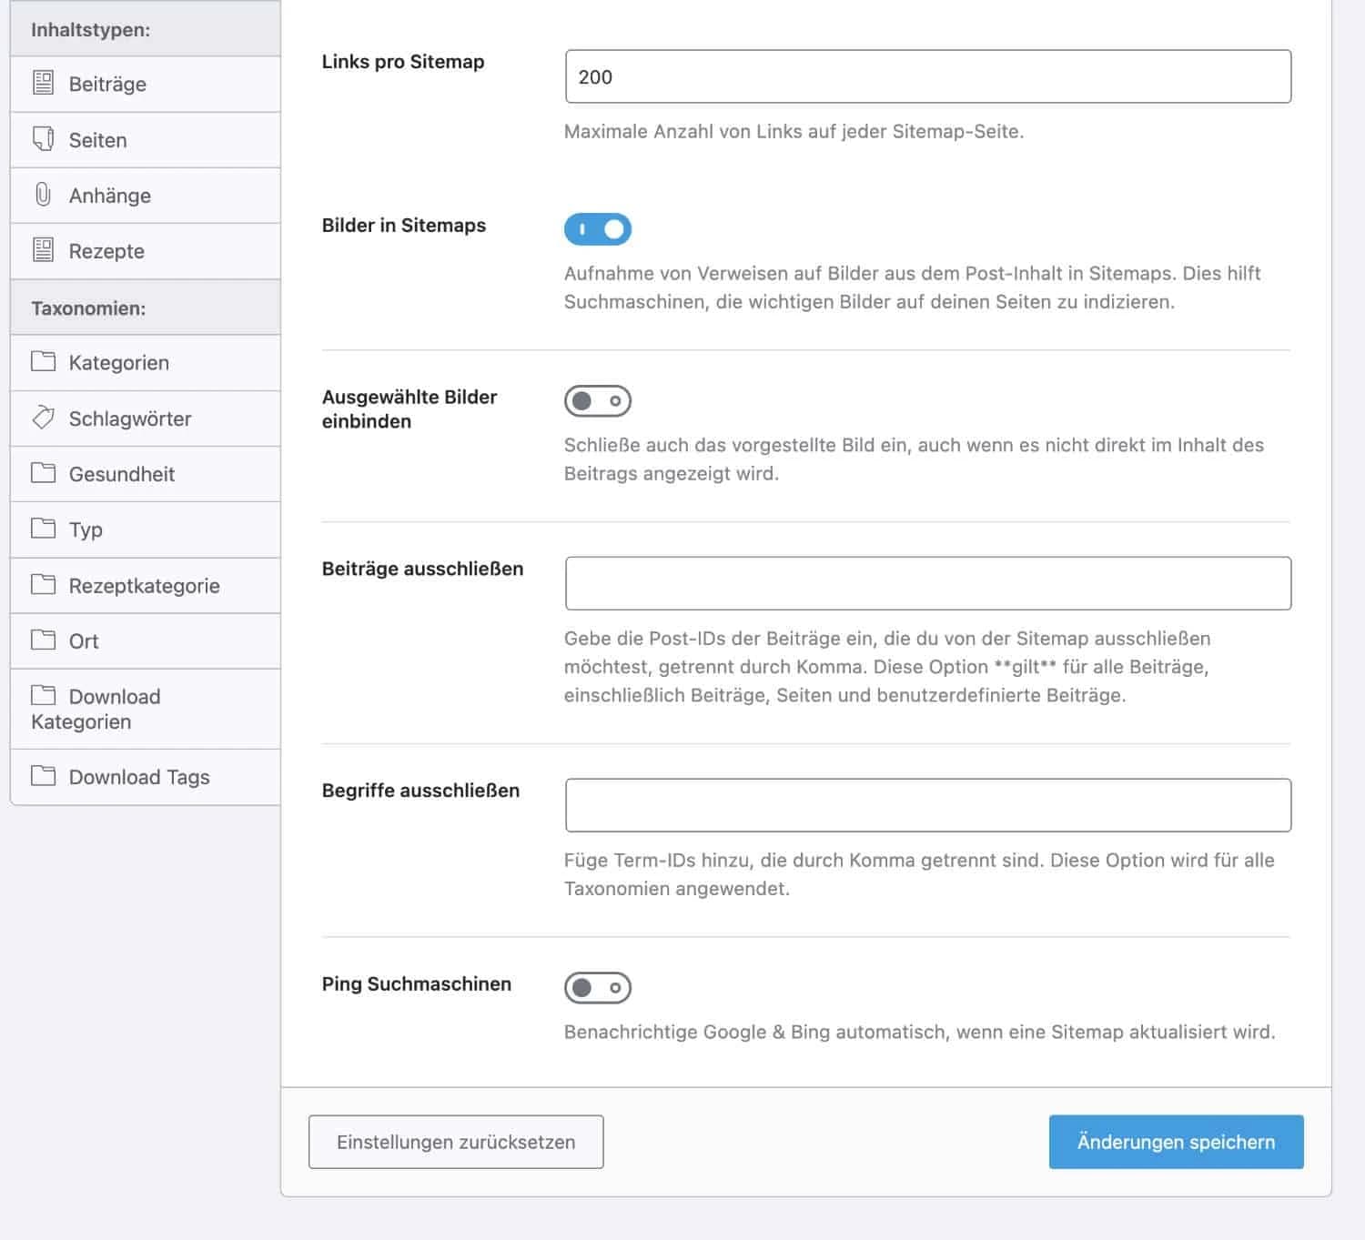1365x1240 pixels.
Task: Disable the Bilder in Sitemaps toggle
Action: [598, 229]
